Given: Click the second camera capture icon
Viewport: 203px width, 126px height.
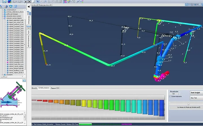Looking at the screenshot, I should pyautogui.click(x=30, y=2).
